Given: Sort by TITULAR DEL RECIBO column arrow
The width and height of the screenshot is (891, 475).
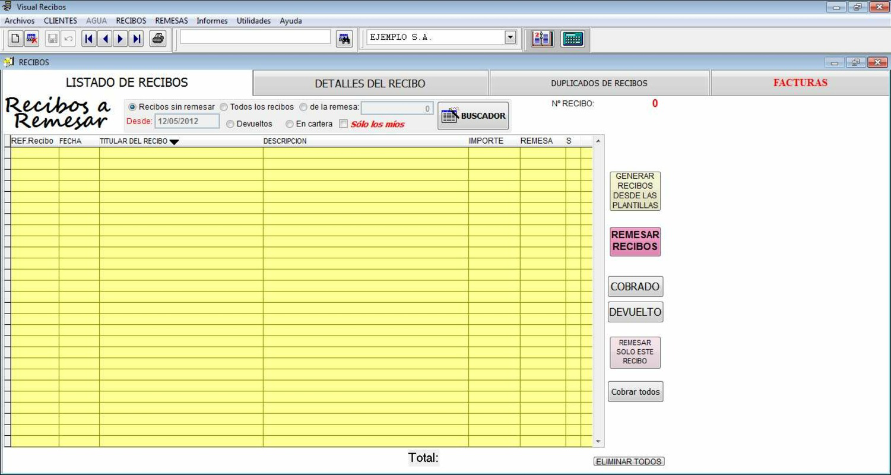Looking at the screenshot, I should (x=174, y=142).
